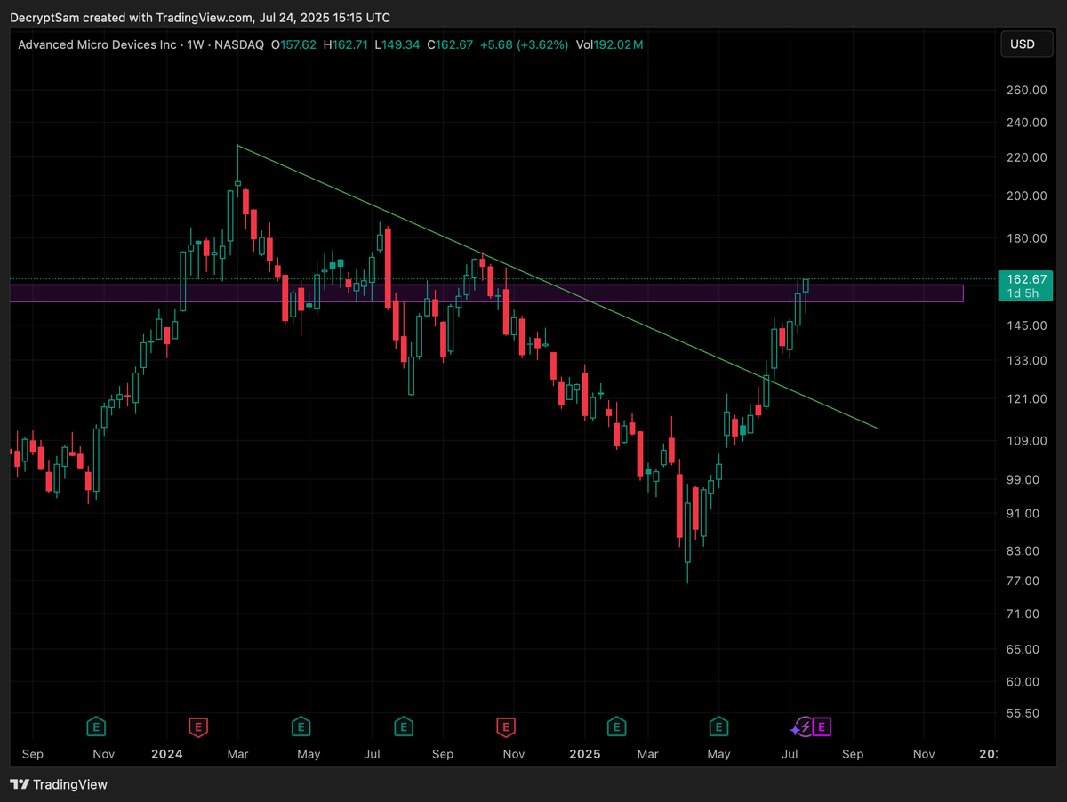1067x802 pixels.
Task: Click the 60.00 price axis label
Action: point(1023,682)
